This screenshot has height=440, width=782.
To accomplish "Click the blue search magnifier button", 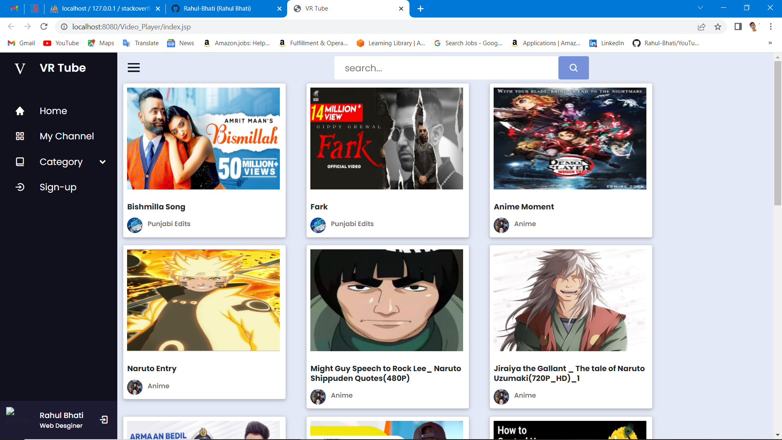I will 573,68.
